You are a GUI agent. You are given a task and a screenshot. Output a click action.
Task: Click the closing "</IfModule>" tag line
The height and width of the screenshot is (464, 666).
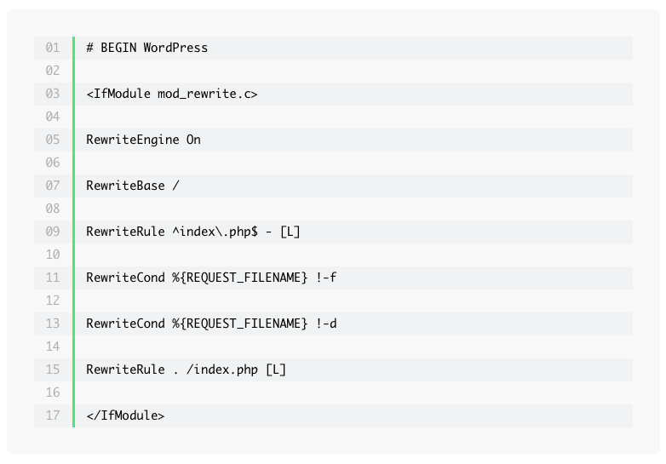coord(125,415)
